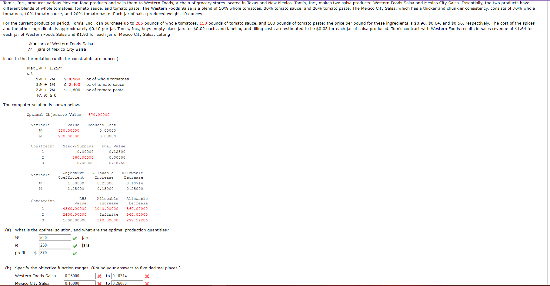The width and height of the screenshot is (550, 286).
Task: Click the red 2,400 constraint limit
Action: pos(74,85)
